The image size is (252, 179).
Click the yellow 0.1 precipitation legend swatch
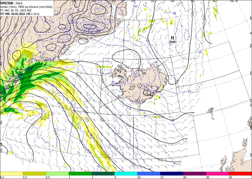[x=11, y=173]
